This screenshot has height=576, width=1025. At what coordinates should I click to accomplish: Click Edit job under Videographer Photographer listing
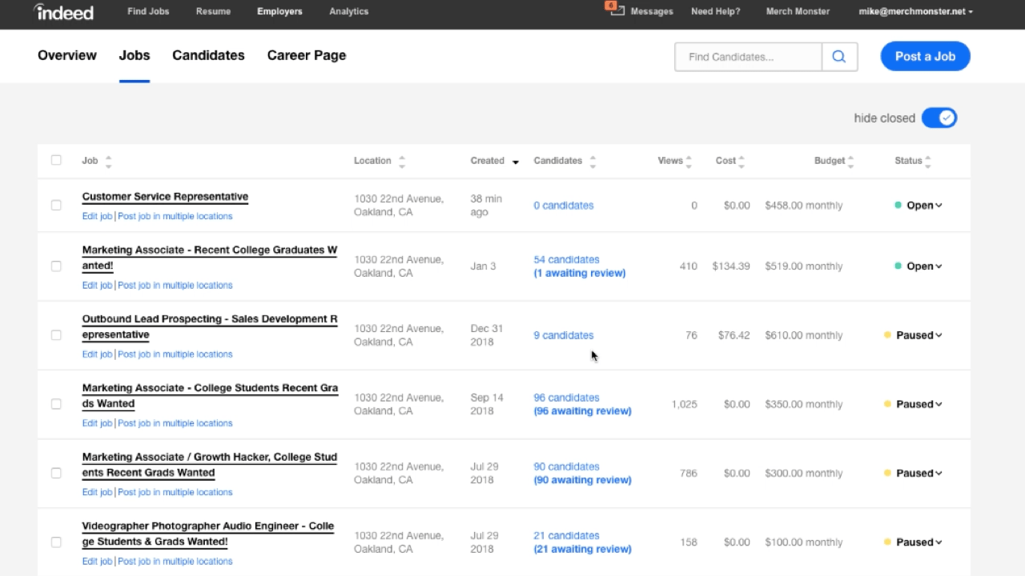click(x=97, y=561)
